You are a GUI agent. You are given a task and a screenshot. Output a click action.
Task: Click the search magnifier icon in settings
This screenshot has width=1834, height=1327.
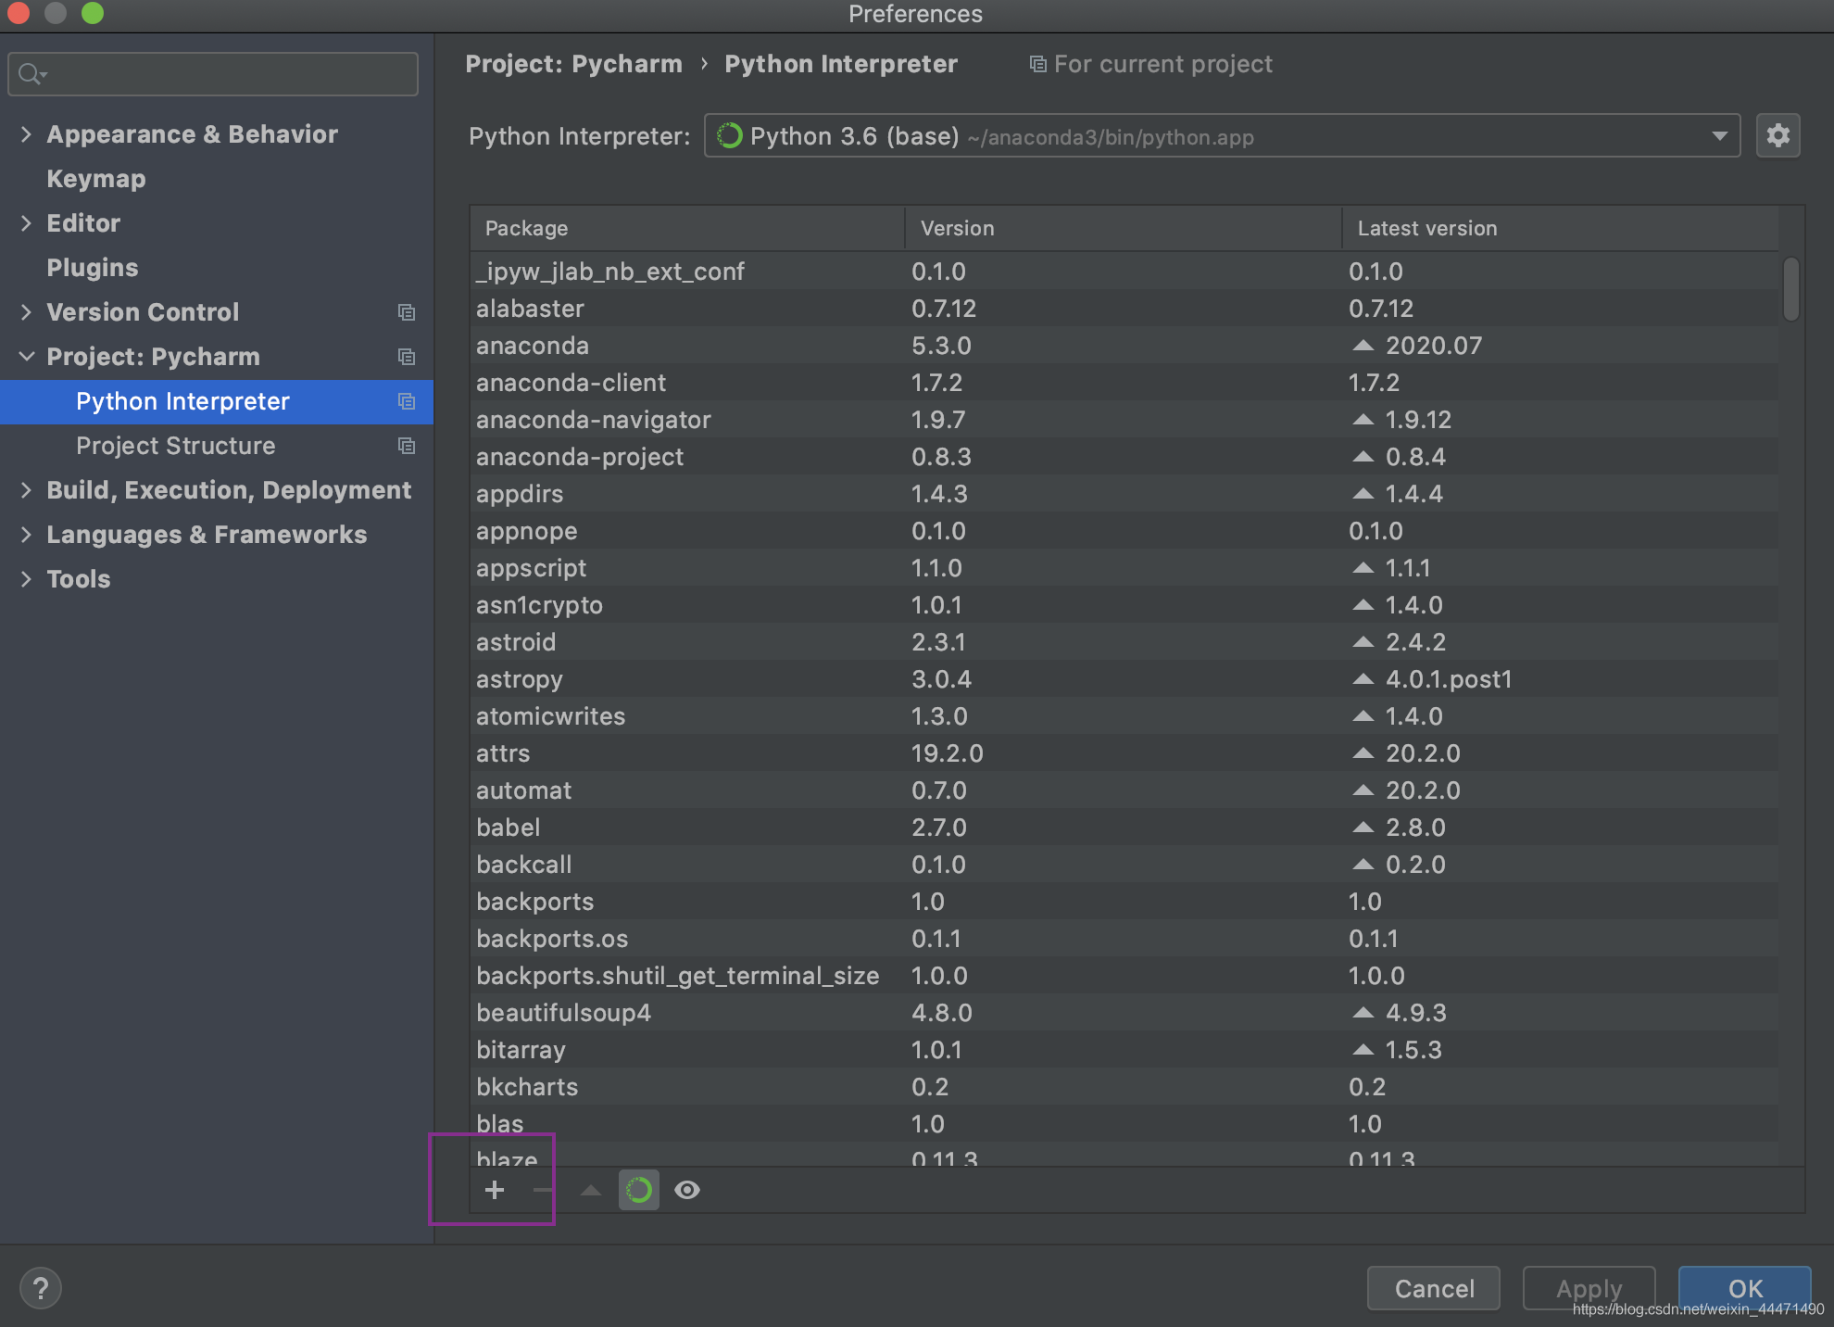31,74
